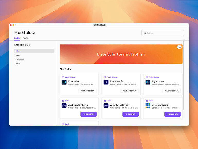
Task: Click Profil icon on vMix Erweitert card
Action: 147,101
